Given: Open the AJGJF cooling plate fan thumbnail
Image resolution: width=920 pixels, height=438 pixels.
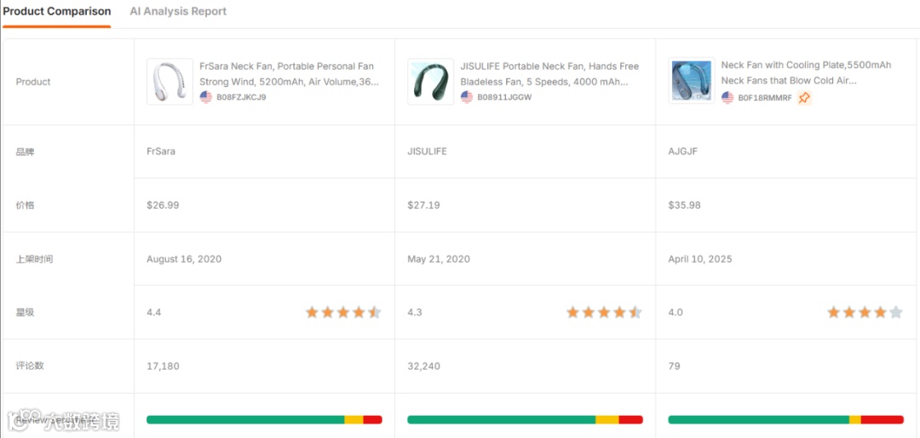Looking at the screenshot, I should (692, 81).
